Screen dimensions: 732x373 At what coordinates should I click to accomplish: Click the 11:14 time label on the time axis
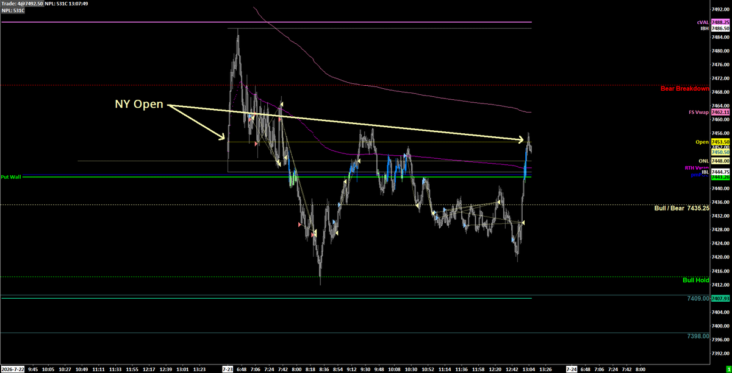point(445,369)
